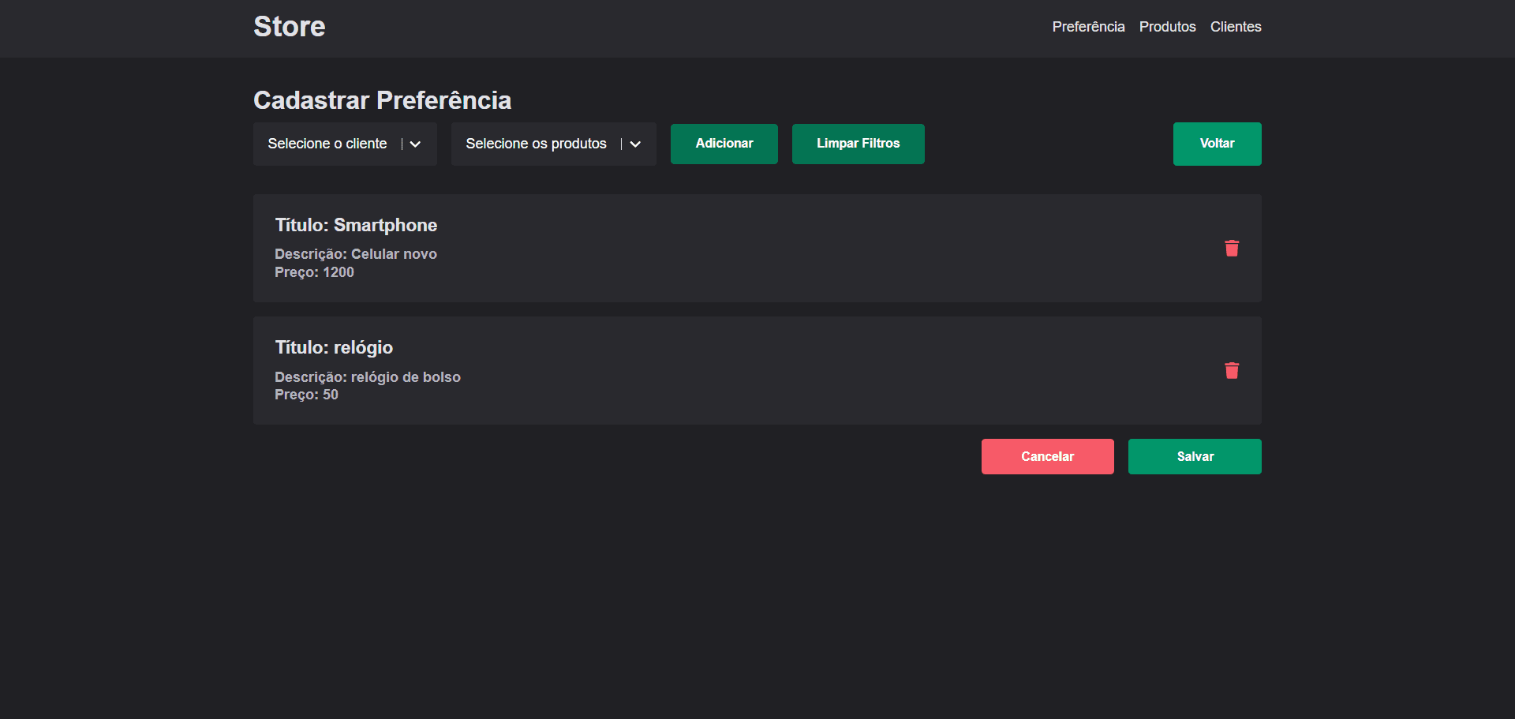This screenshot has width=1515, height=719.
Task: Open the 'Selecione o cliente' combo box
Action: tap(345, 144)
